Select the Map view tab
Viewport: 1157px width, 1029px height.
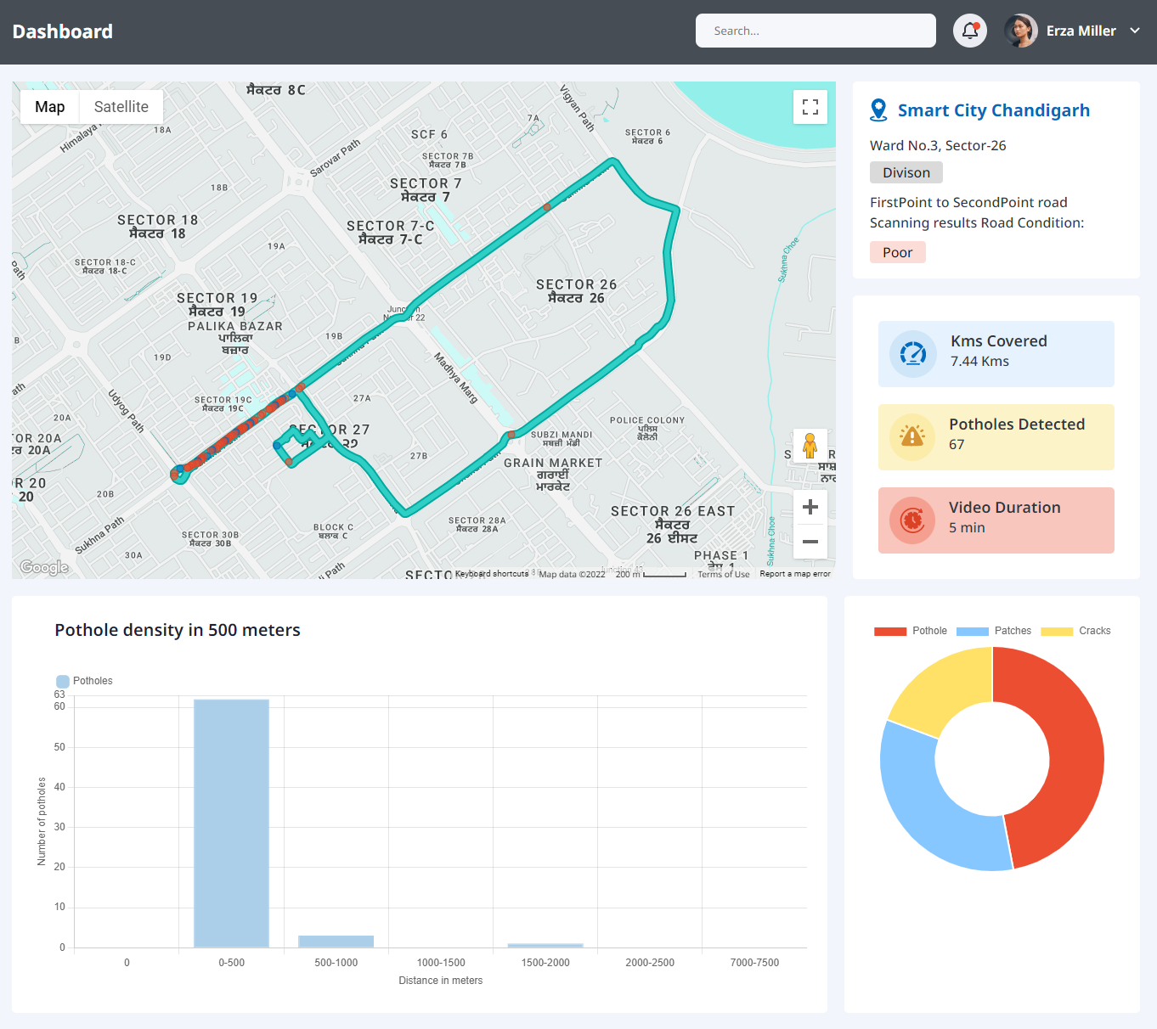coord(50,107)
